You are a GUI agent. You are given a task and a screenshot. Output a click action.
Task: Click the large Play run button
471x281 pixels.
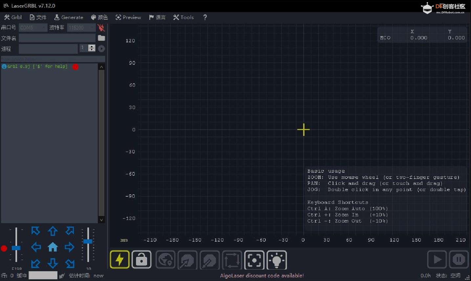coord(437,260)
